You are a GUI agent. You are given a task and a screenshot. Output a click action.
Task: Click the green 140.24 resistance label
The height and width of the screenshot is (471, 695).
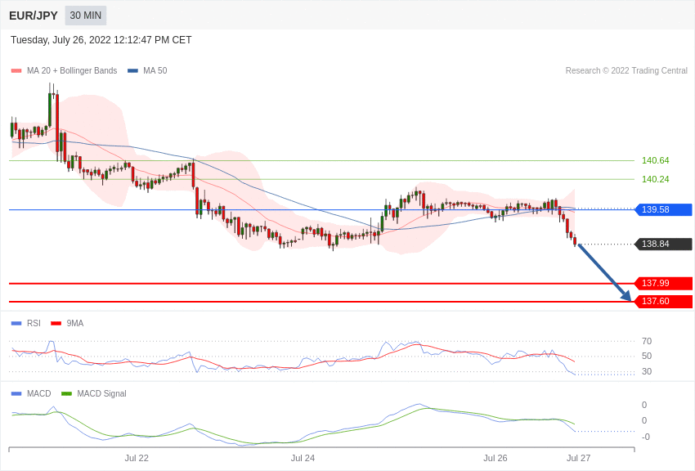(x=655, y=179)
